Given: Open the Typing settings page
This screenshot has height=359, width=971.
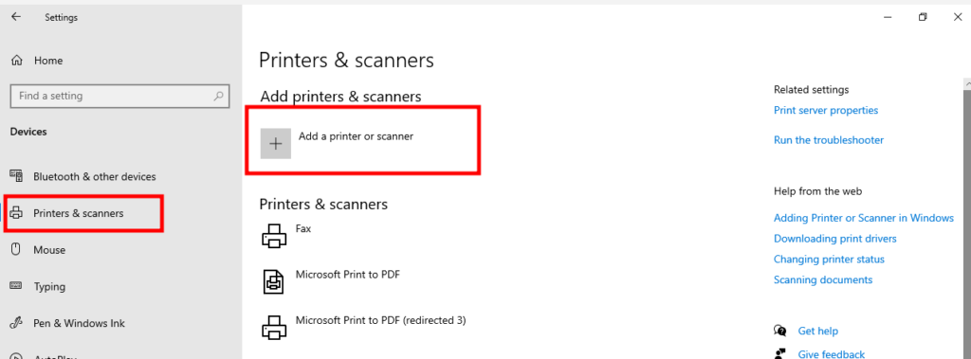Looking at the screenshot, I should [x=49, y=287].
